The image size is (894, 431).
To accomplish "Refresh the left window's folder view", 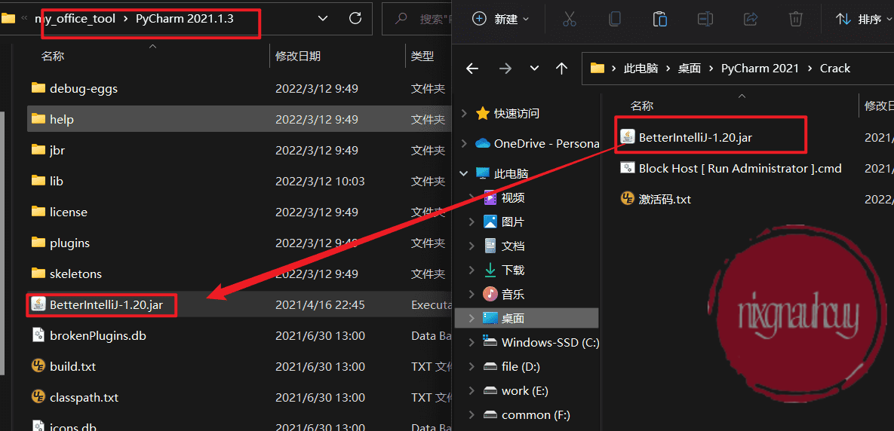I will [355, 18].
